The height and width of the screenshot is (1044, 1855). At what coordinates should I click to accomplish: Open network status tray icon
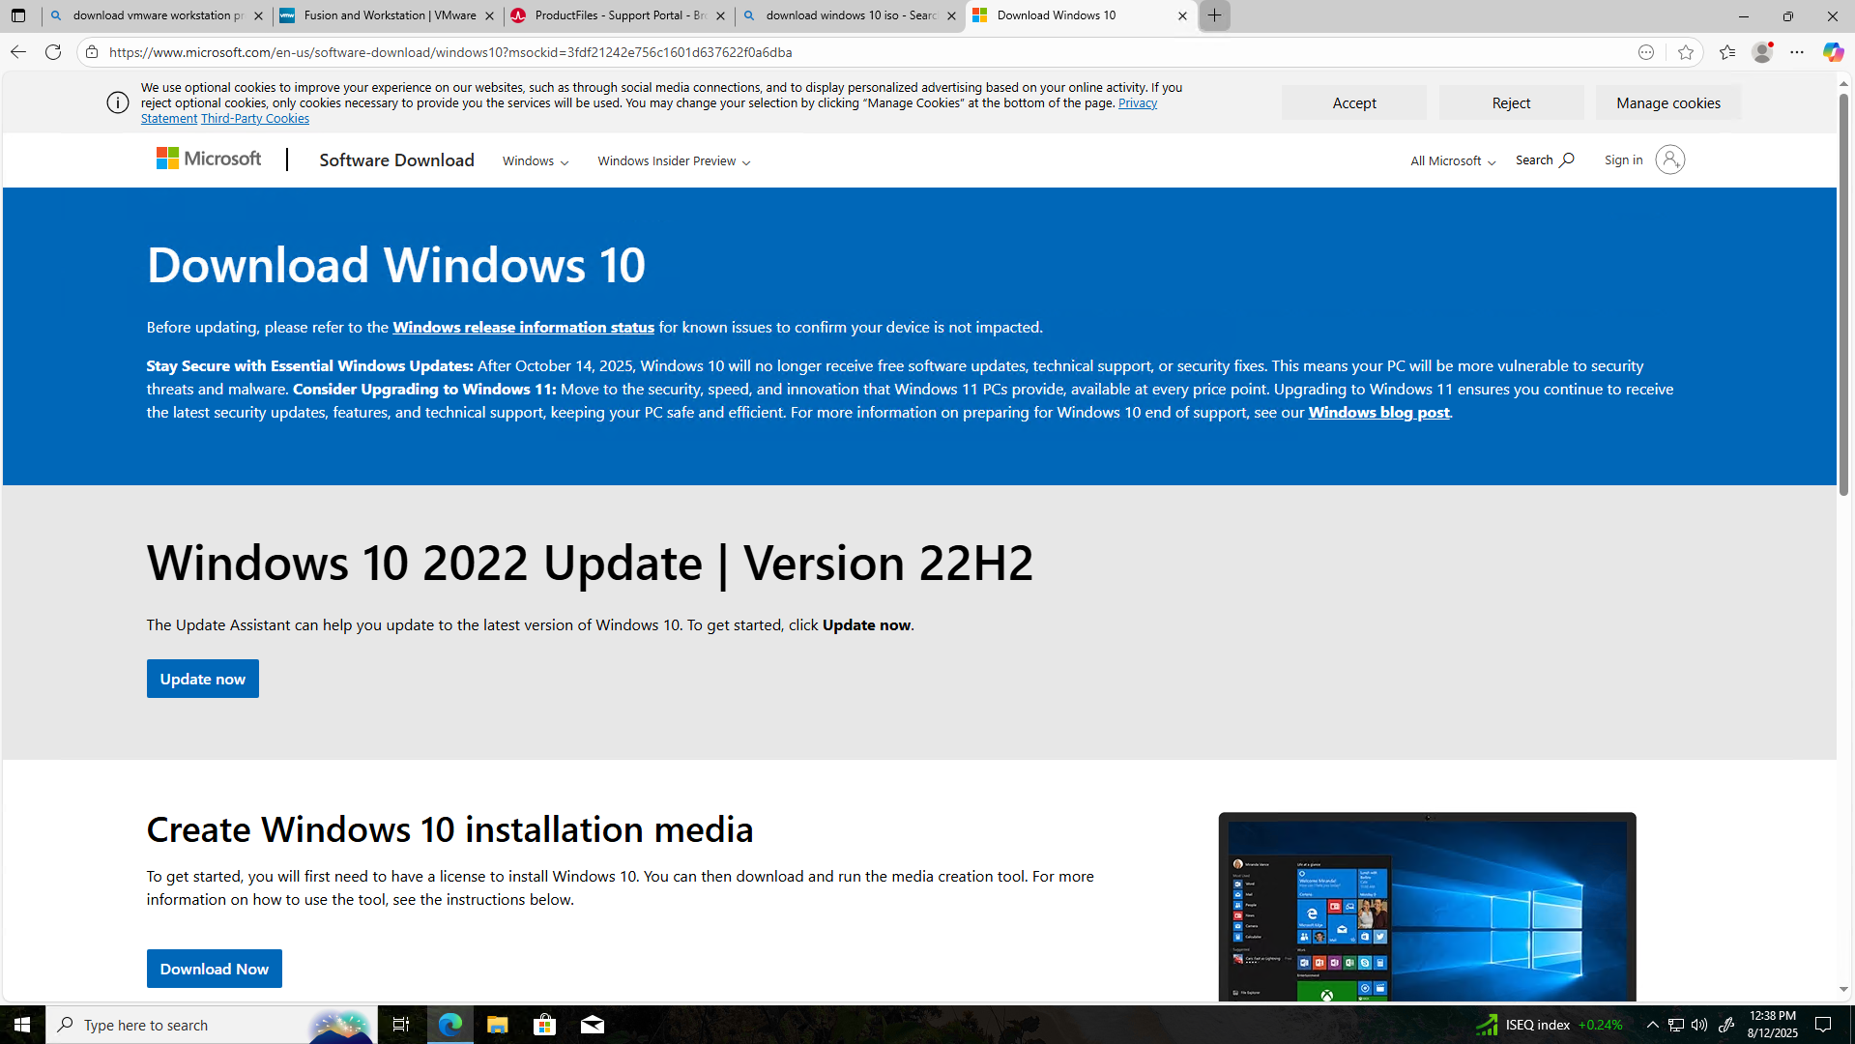[1676, 1025]
